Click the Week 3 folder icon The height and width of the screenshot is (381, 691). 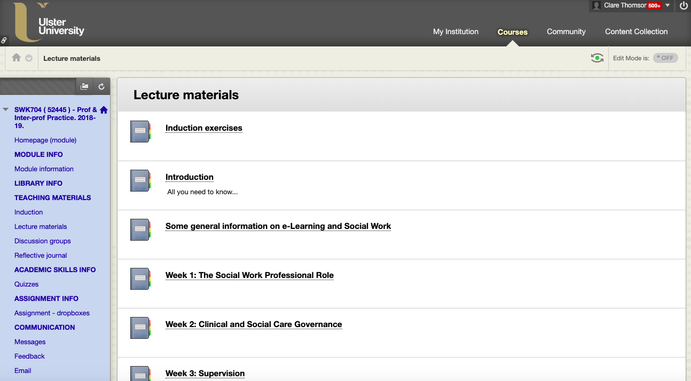[x=140, y=374]
